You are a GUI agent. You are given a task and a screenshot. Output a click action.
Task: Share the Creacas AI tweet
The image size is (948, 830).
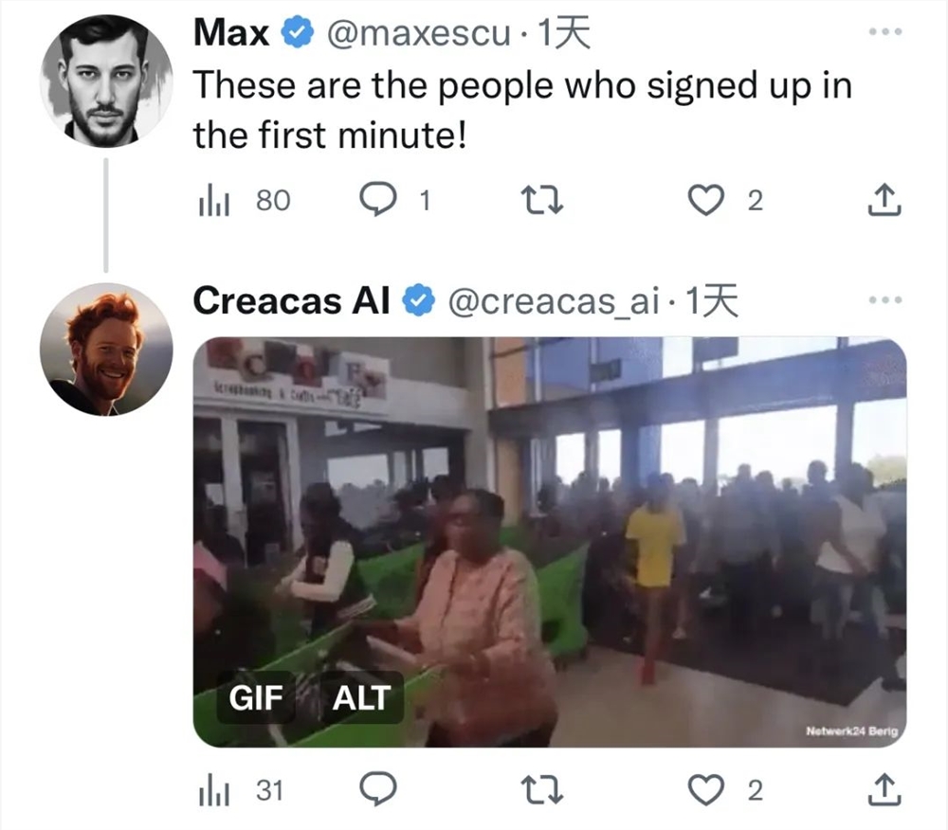(884, 789)
